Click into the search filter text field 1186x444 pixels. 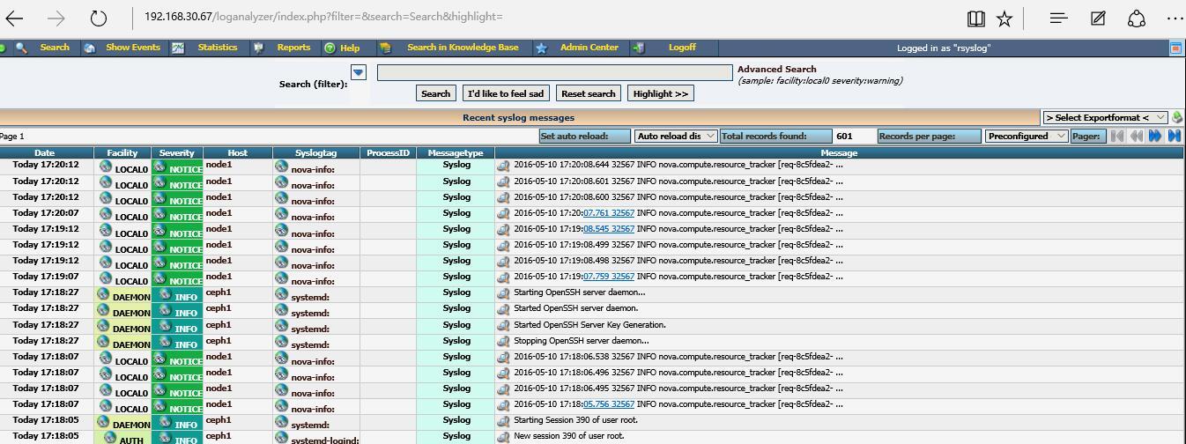pyautogui.click(x=555, y=72)
